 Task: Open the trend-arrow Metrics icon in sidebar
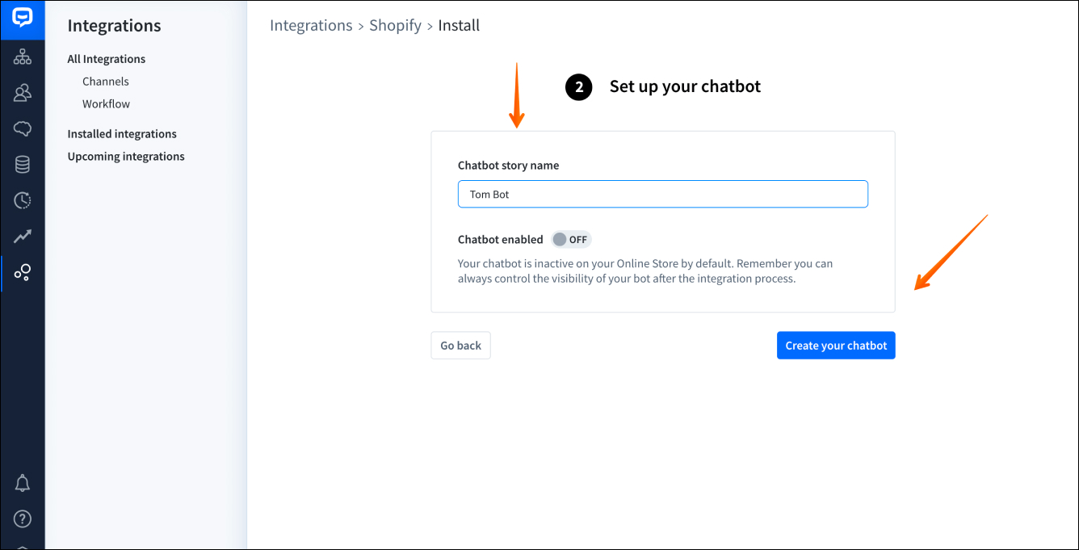coord(23,237)
